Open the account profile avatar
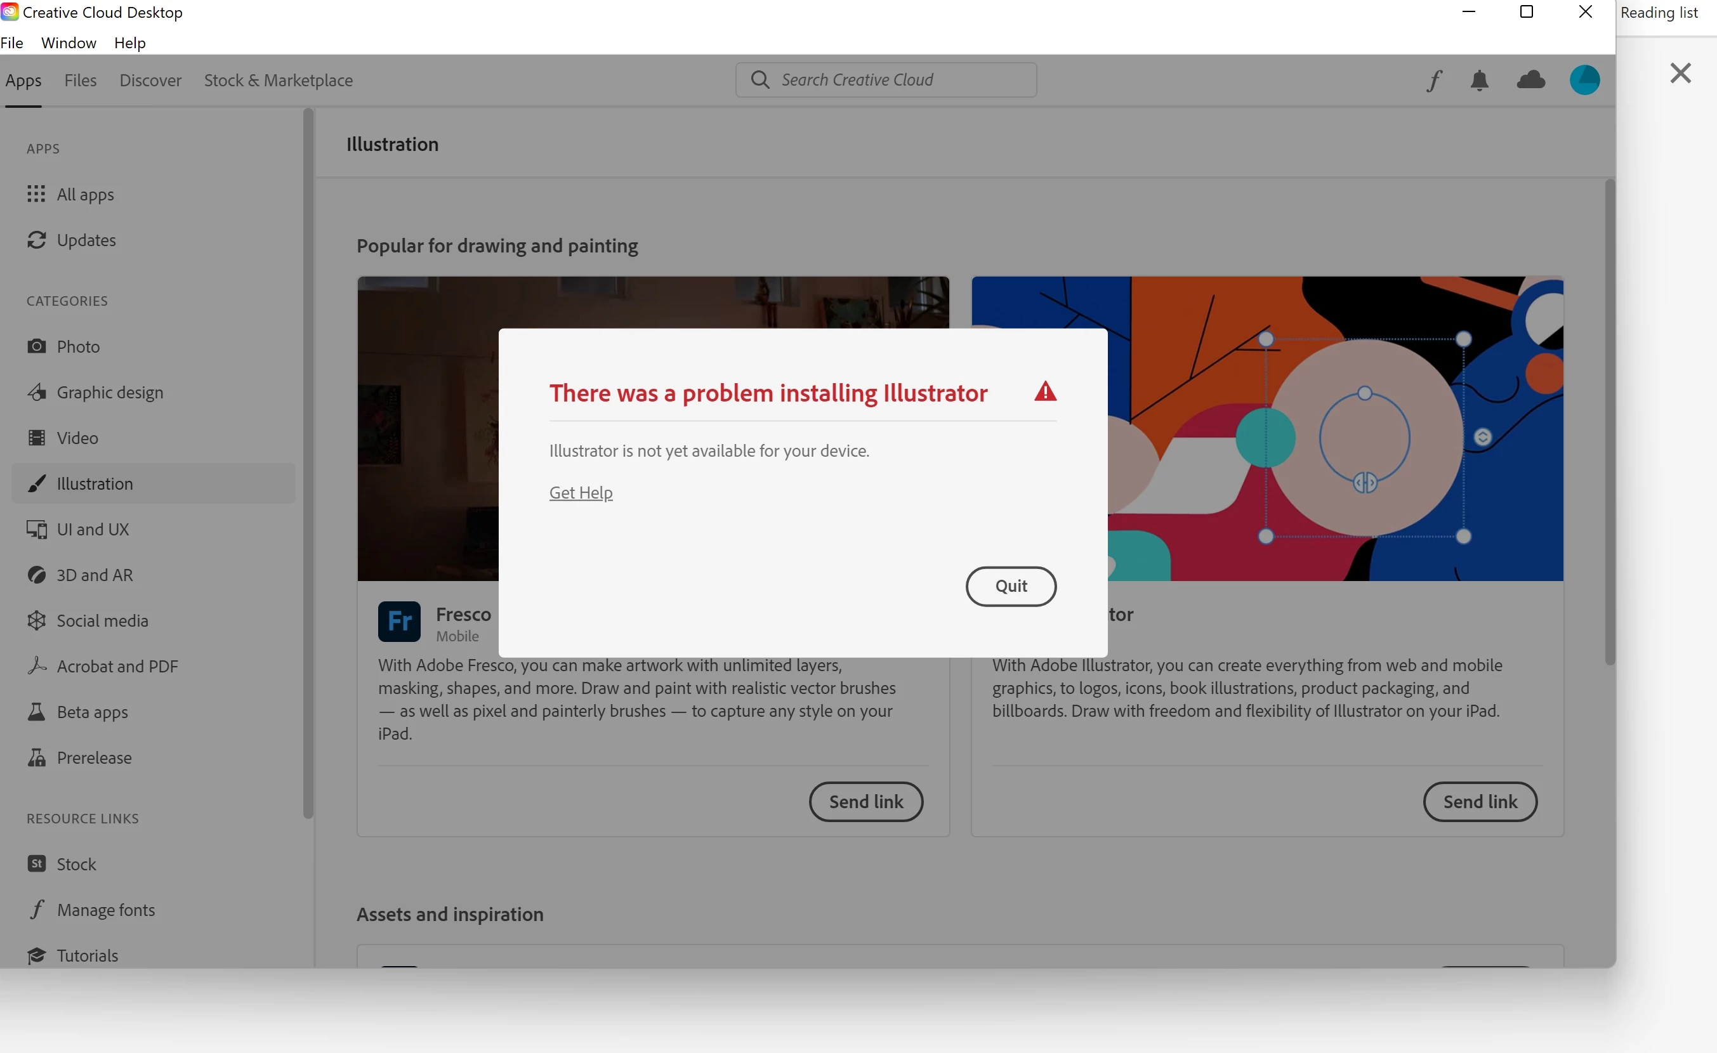This screenshot has height=1053, width=1717. tap(1584, 80)
